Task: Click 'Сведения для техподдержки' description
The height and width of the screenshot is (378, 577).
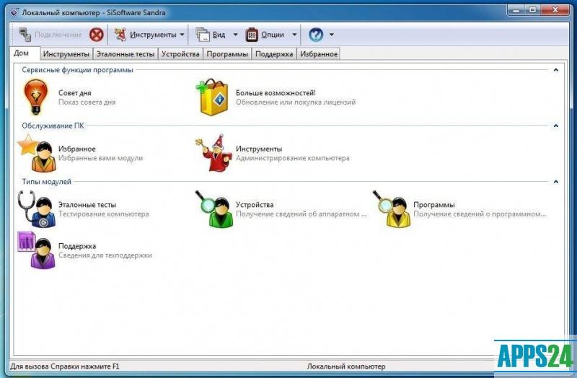Action: coord(105,255)
